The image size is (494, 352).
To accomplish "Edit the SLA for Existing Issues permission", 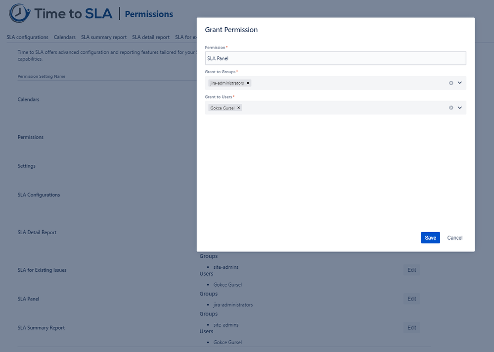I will pos(411,270).
